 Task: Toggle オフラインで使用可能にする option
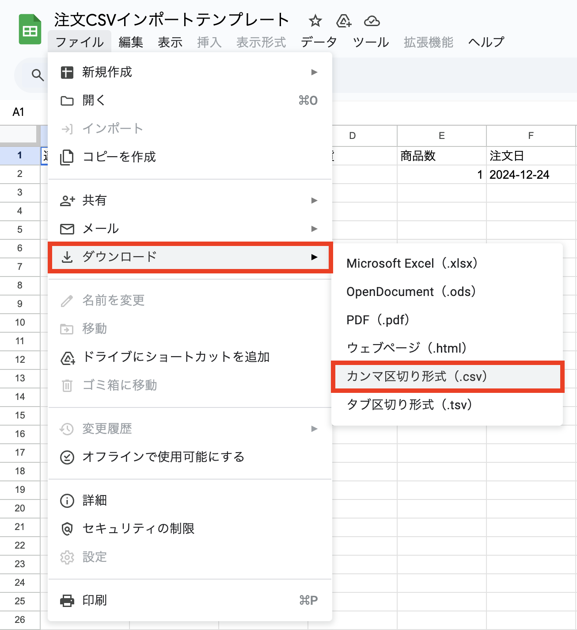tap(163, 457)
